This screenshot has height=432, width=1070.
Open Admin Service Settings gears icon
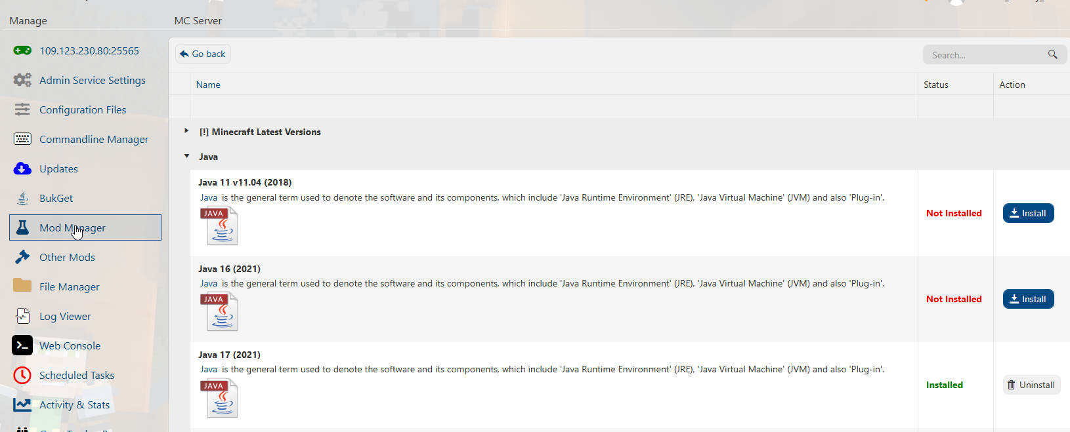(22, 80)
